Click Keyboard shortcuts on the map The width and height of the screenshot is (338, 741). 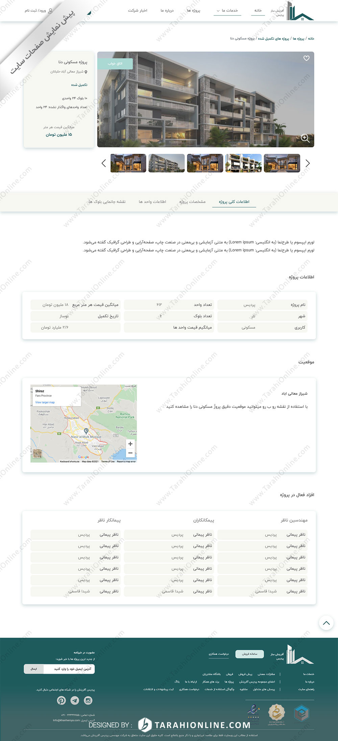70,461
